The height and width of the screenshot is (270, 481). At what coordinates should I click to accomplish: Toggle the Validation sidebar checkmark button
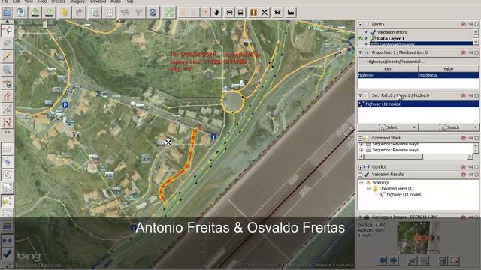click(7, 253)
